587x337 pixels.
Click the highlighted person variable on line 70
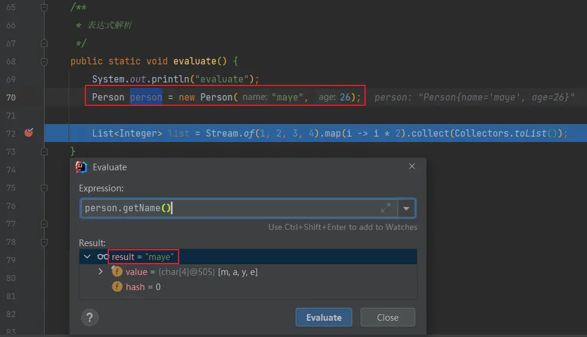coord(146,97)
